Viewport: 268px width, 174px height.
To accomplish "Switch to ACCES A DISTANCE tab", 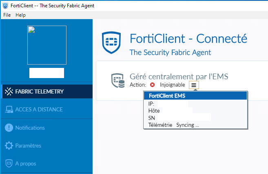I will [x=39, y=109].
